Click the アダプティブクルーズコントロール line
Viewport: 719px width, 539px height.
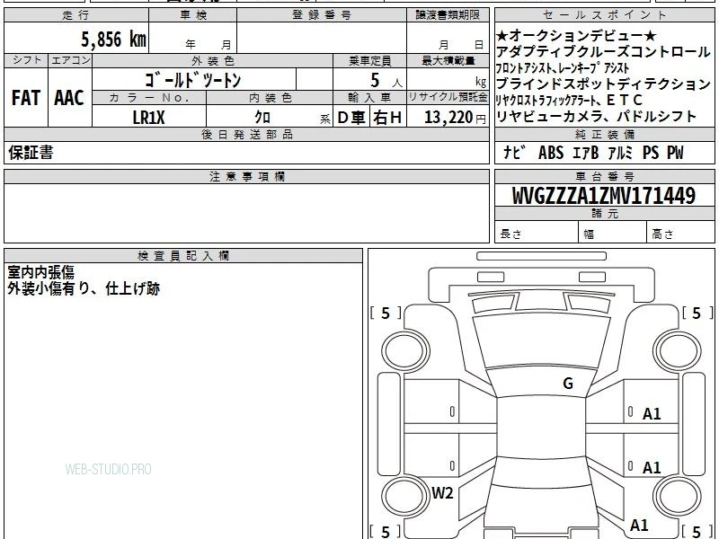coord(603,51)
